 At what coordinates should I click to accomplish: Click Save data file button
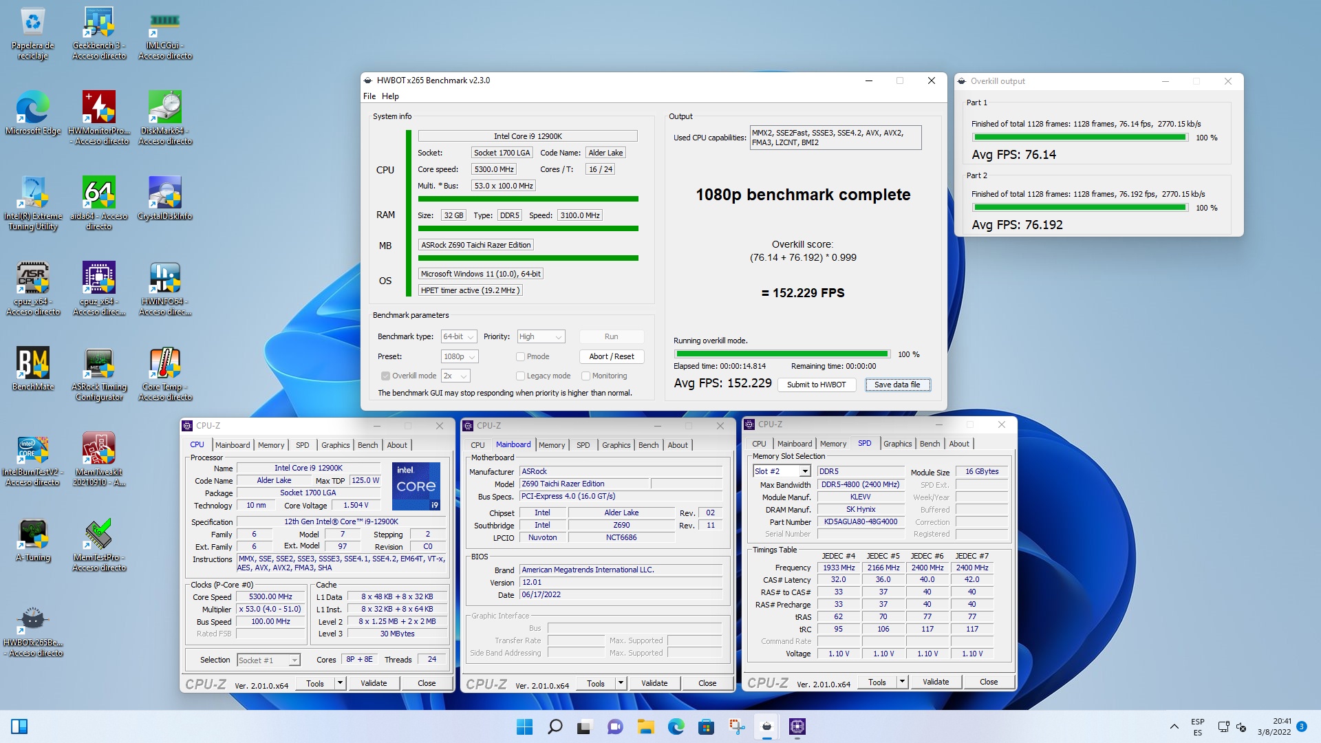coord(897,385)
